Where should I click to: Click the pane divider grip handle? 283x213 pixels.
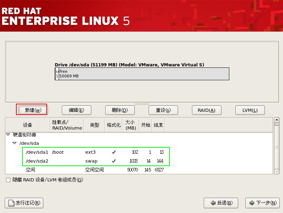tap(142, 104)
